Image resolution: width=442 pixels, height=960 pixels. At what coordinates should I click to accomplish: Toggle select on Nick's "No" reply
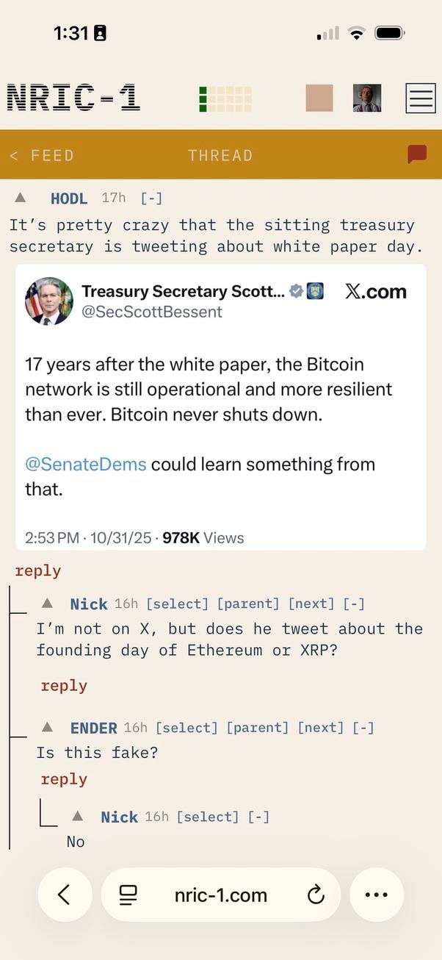tap(208, 817)
